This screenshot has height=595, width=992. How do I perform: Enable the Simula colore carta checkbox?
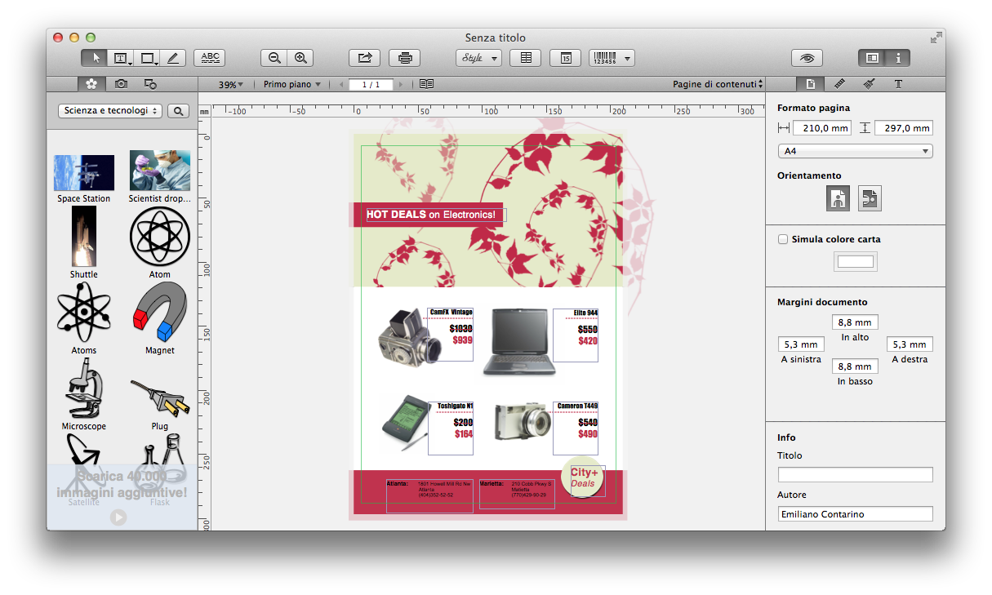tap(783, 239)
